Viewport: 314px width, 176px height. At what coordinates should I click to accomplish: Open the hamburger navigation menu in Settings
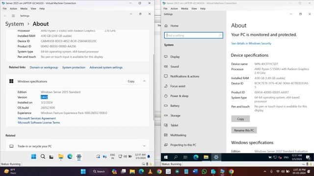pyautogui.click(x=13, y=16)
